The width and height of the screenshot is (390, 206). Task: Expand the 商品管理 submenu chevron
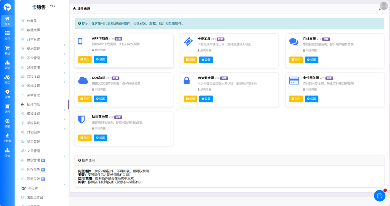[x=65, y=45]
